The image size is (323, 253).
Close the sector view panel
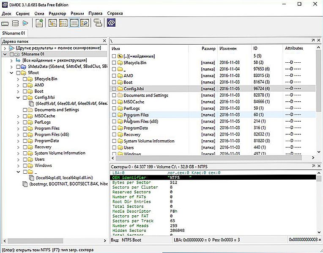(319, 166)
